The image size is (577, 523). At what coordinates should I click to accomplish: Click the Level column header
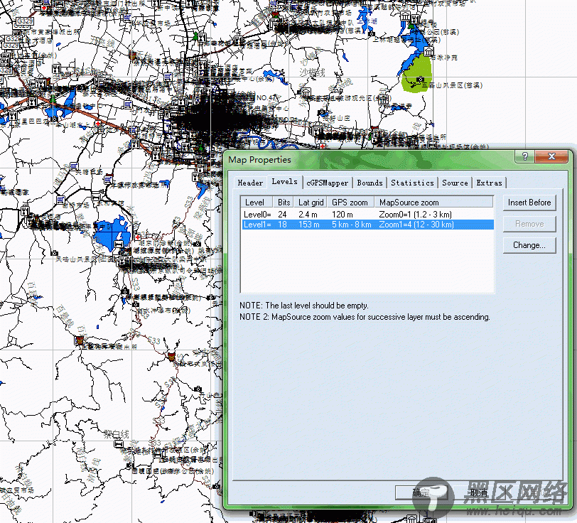click(257, 202)
